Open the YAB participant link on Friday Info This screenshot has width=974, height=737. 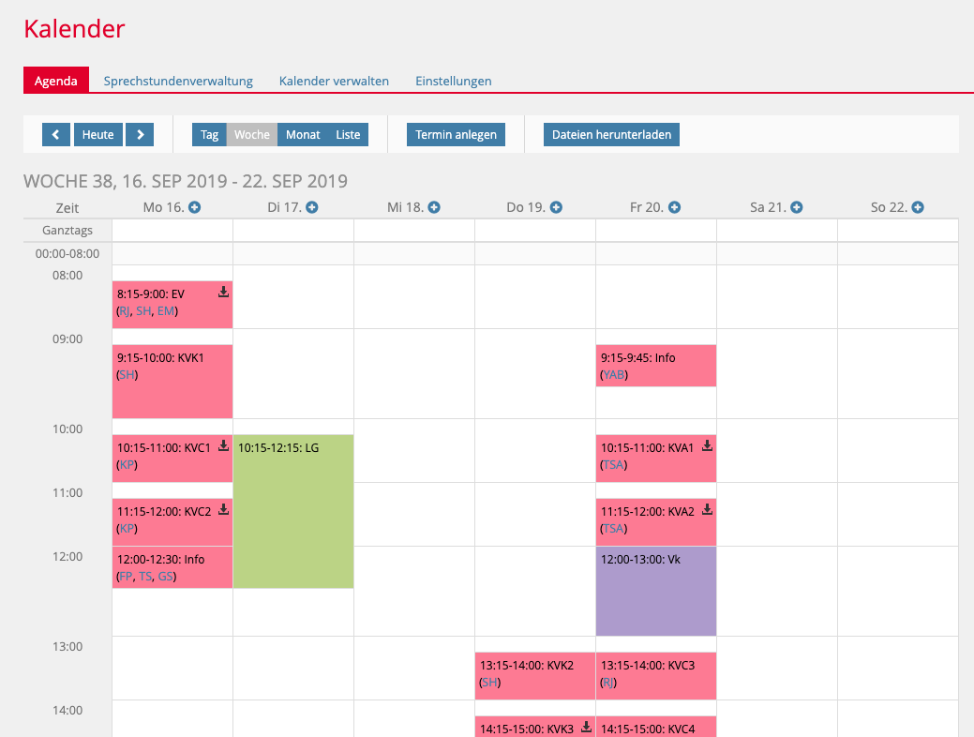tap(613, 375)
